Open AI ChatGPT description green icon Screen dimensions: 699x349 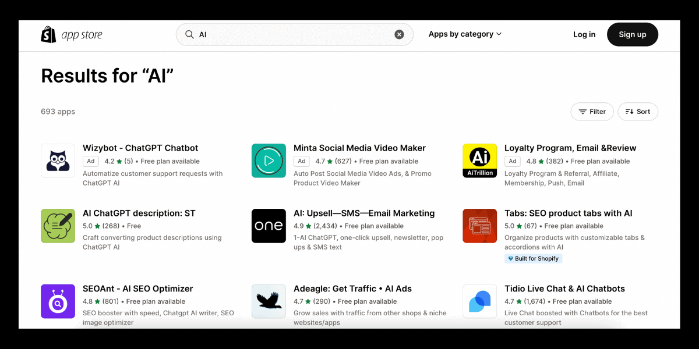coord(58,226)
